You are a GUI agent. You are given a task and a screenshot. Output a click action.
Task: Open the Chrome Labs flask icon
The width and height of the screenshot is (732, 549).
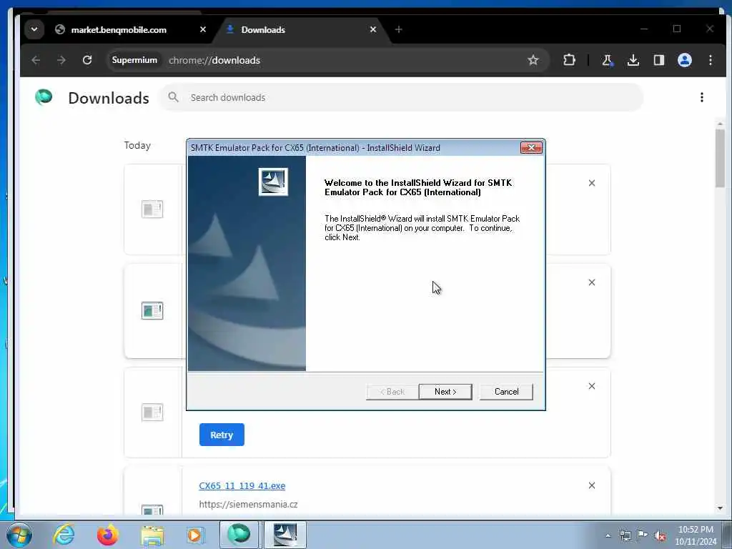tap(607, 60)
